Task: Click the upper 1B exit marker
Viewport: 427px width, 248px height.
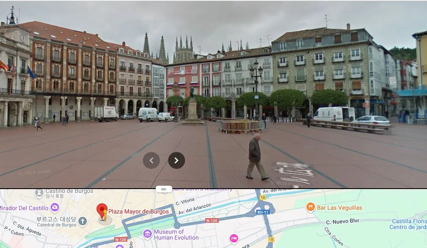Action: point(263,198)
